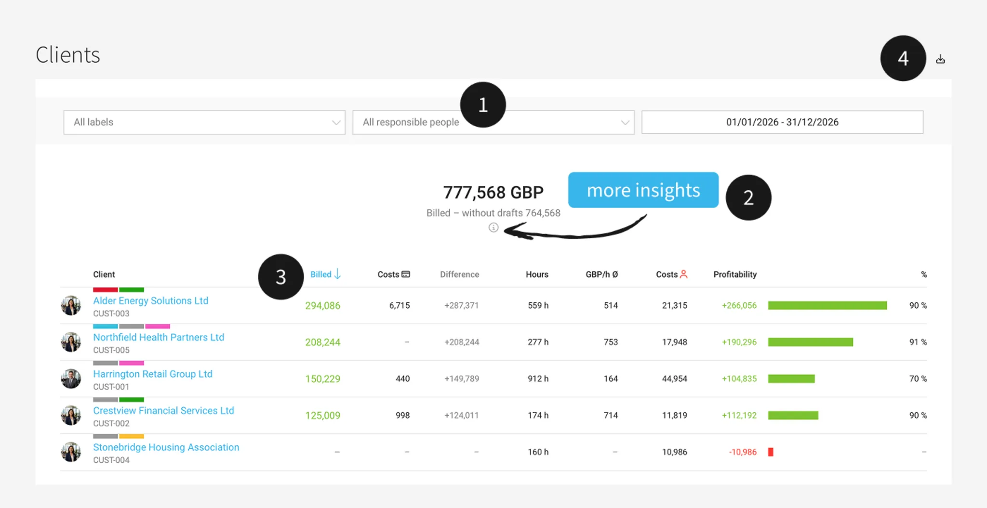Click the orange label on Stonebridge Housing
The image size is (987, 508).
[132, 436]
